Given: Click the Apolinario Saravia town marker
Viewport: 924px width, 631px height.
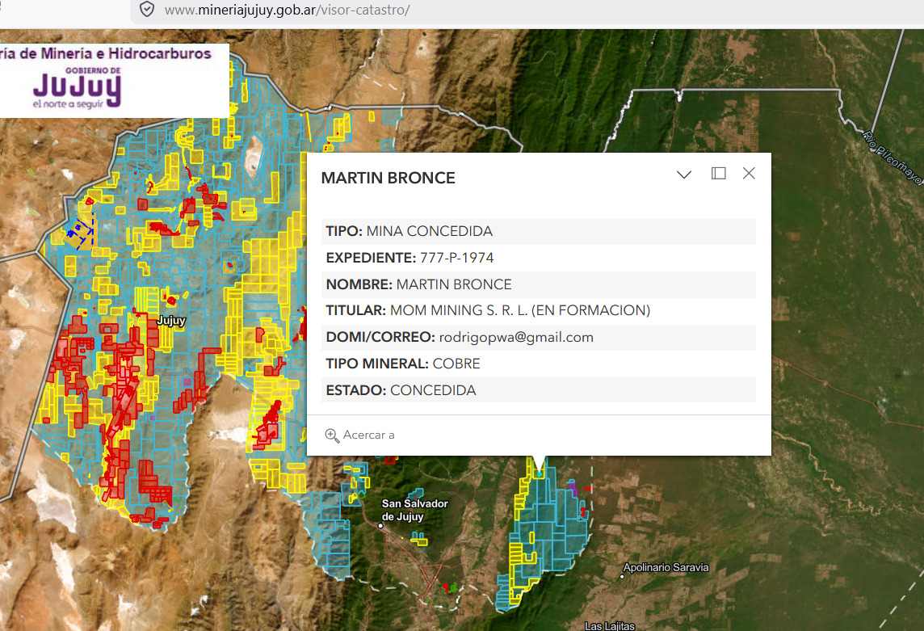Looking at the screenshot, I should click(623, 577).
